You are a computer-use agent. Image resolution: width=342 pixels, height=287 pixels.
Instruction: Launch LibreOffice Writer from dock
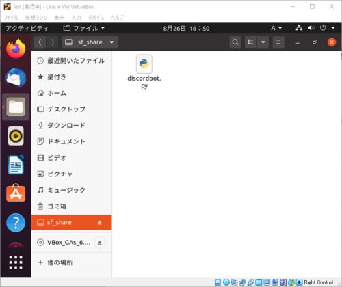(16, 165)
